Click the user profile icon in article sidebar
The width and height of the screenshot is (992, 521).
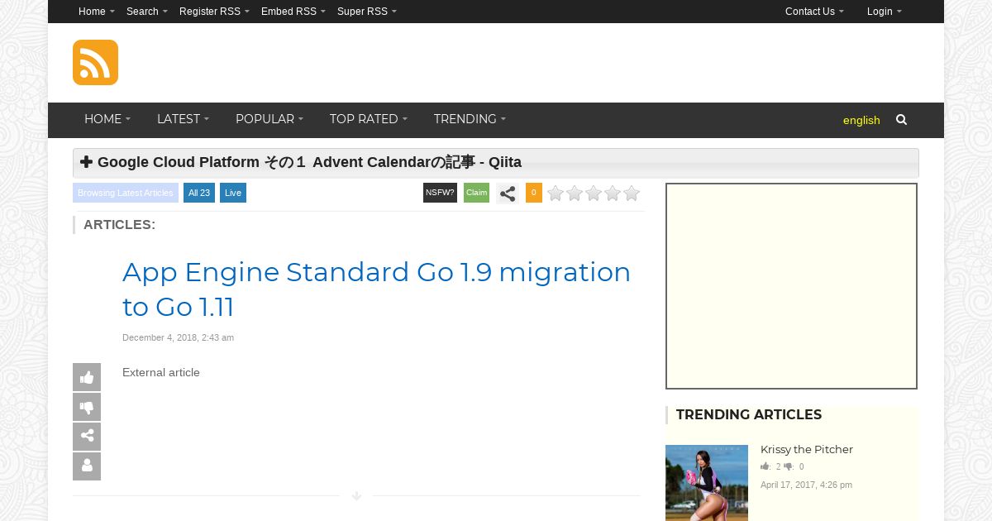(87, 466)
